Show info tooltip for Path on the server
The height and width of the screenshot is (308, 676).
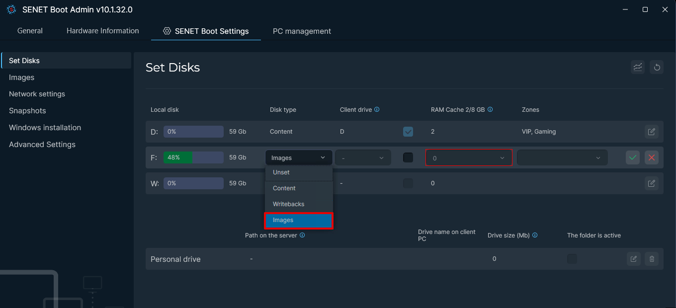point(302,235)
